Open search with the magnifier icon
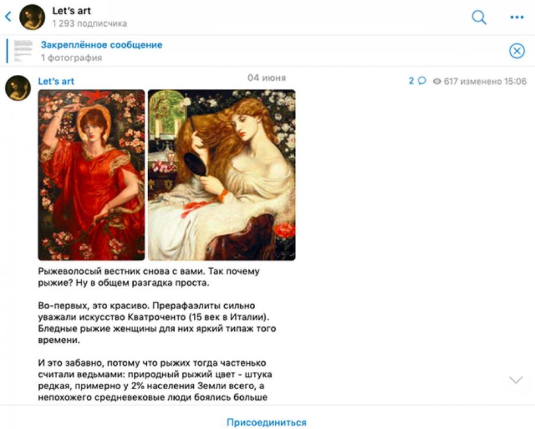 coord(479,17)
